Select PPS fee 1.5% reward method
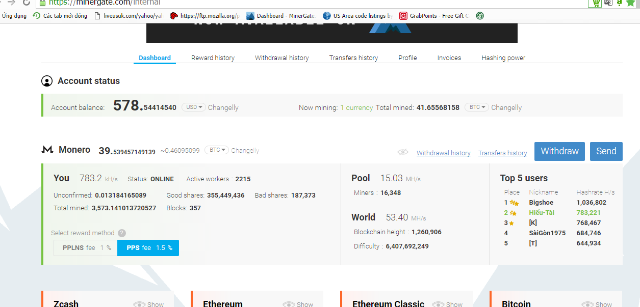The image size is (640, 307). point(148,248)
